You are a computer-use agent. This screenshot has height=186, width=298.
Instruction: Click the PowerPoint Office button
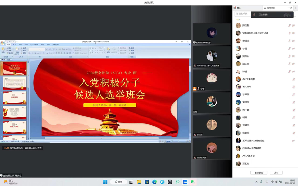click(x=3, y=43)
